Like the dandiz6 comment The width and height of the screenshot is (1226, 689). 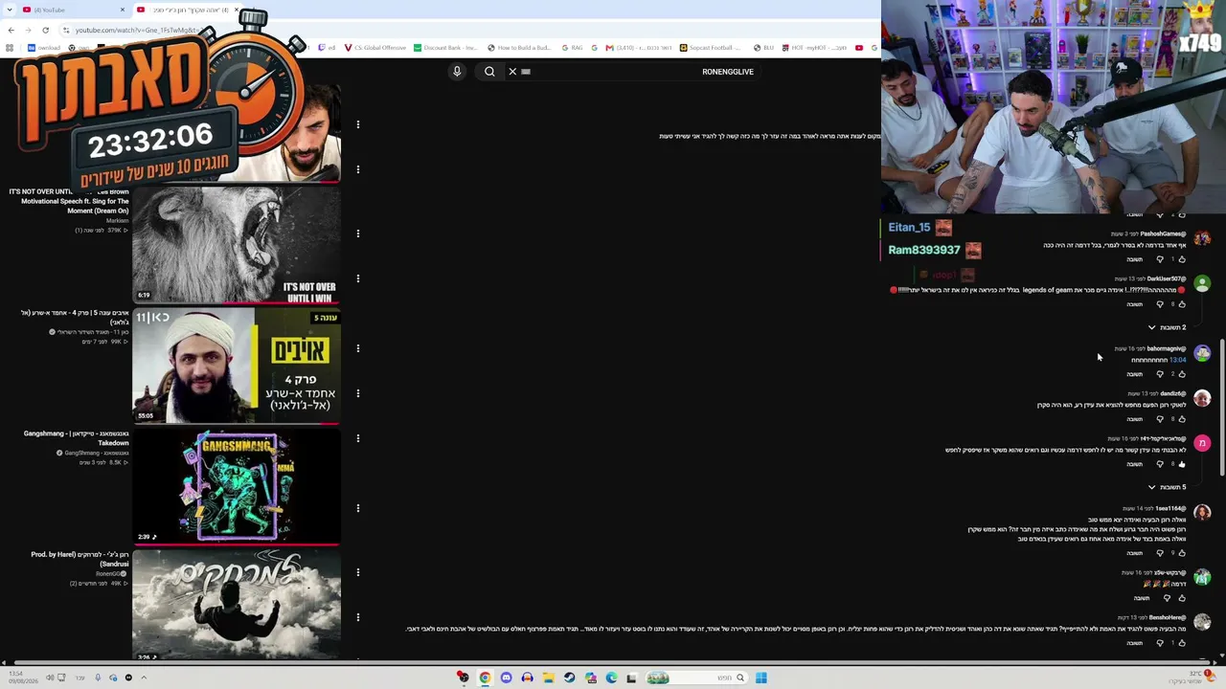click(x=1182, y=419)
